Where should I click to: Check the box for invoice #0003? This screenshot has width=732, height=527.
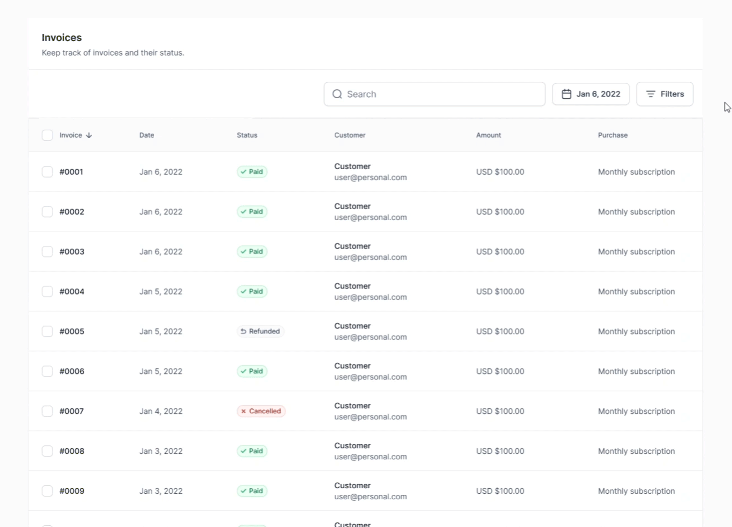point(47,252)
